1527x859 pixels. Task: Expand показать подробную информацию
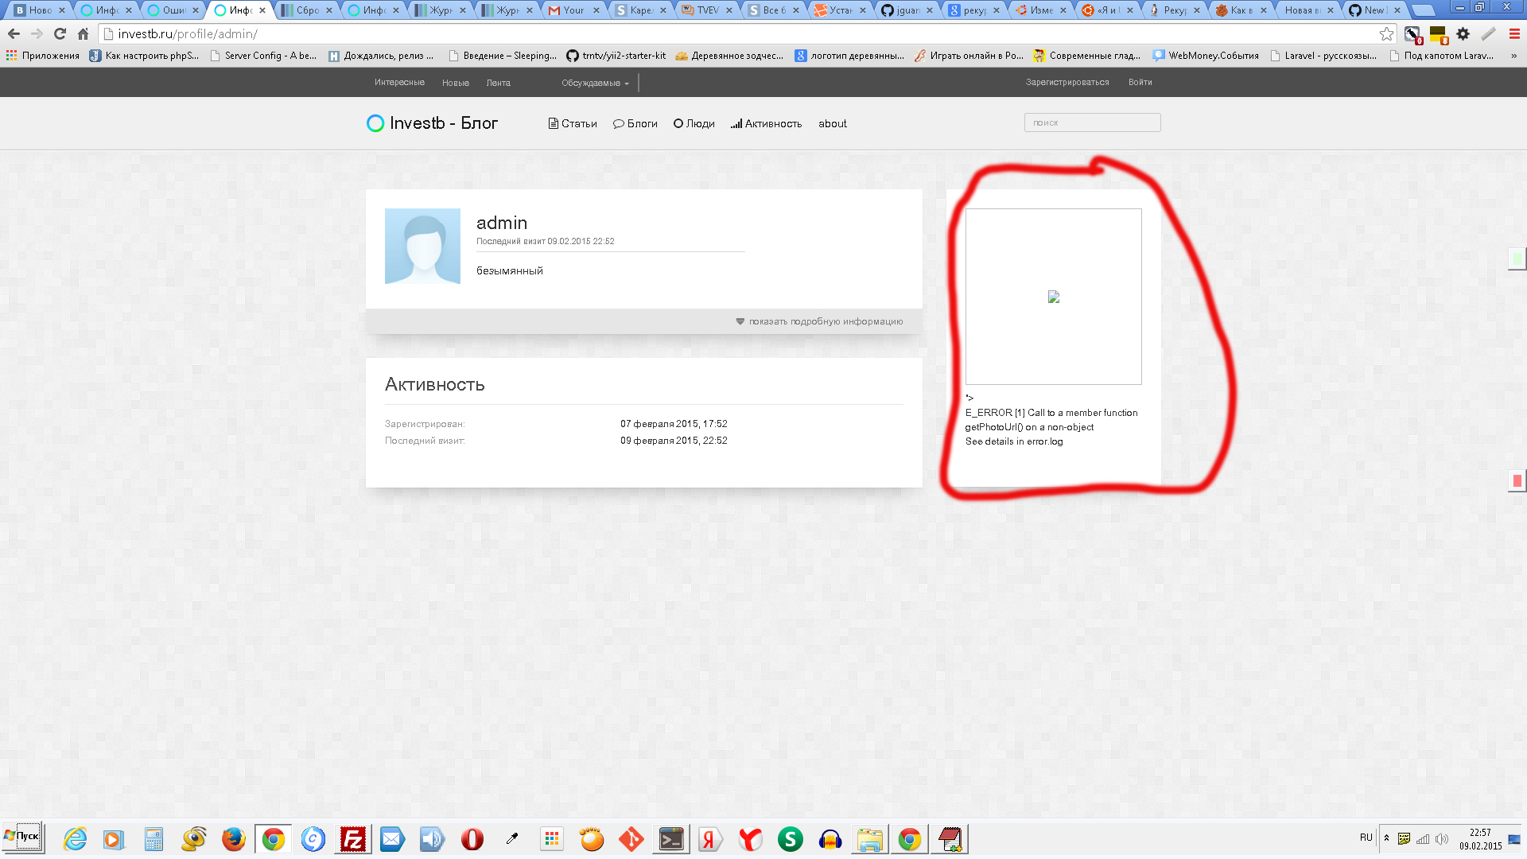point(819,321)
